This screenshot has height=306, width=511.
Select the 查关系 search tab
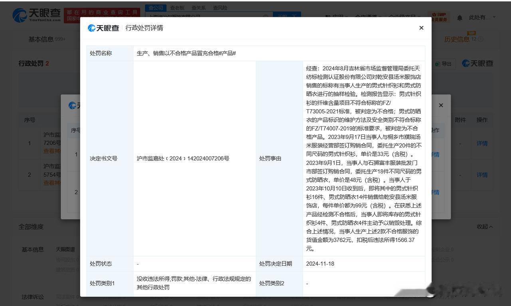[198, 8]
